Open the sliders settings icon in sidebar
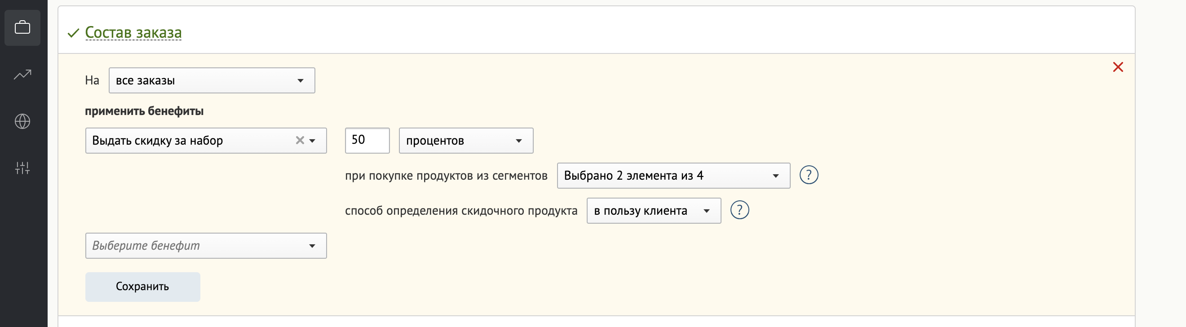 (22, 168)
